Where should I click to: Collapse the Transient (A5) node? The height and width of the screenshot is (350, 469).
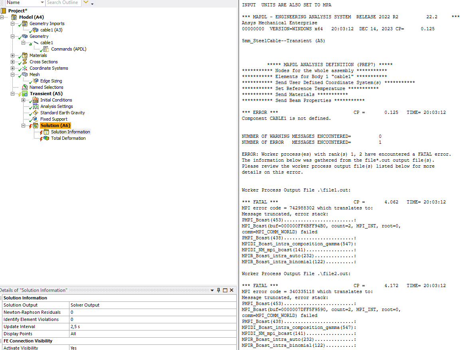tap(12, 94)
